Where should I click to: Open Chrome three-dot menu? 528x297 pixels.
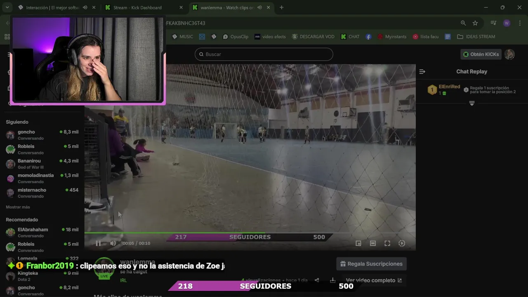pyautogui.click(x=519, y=23)
